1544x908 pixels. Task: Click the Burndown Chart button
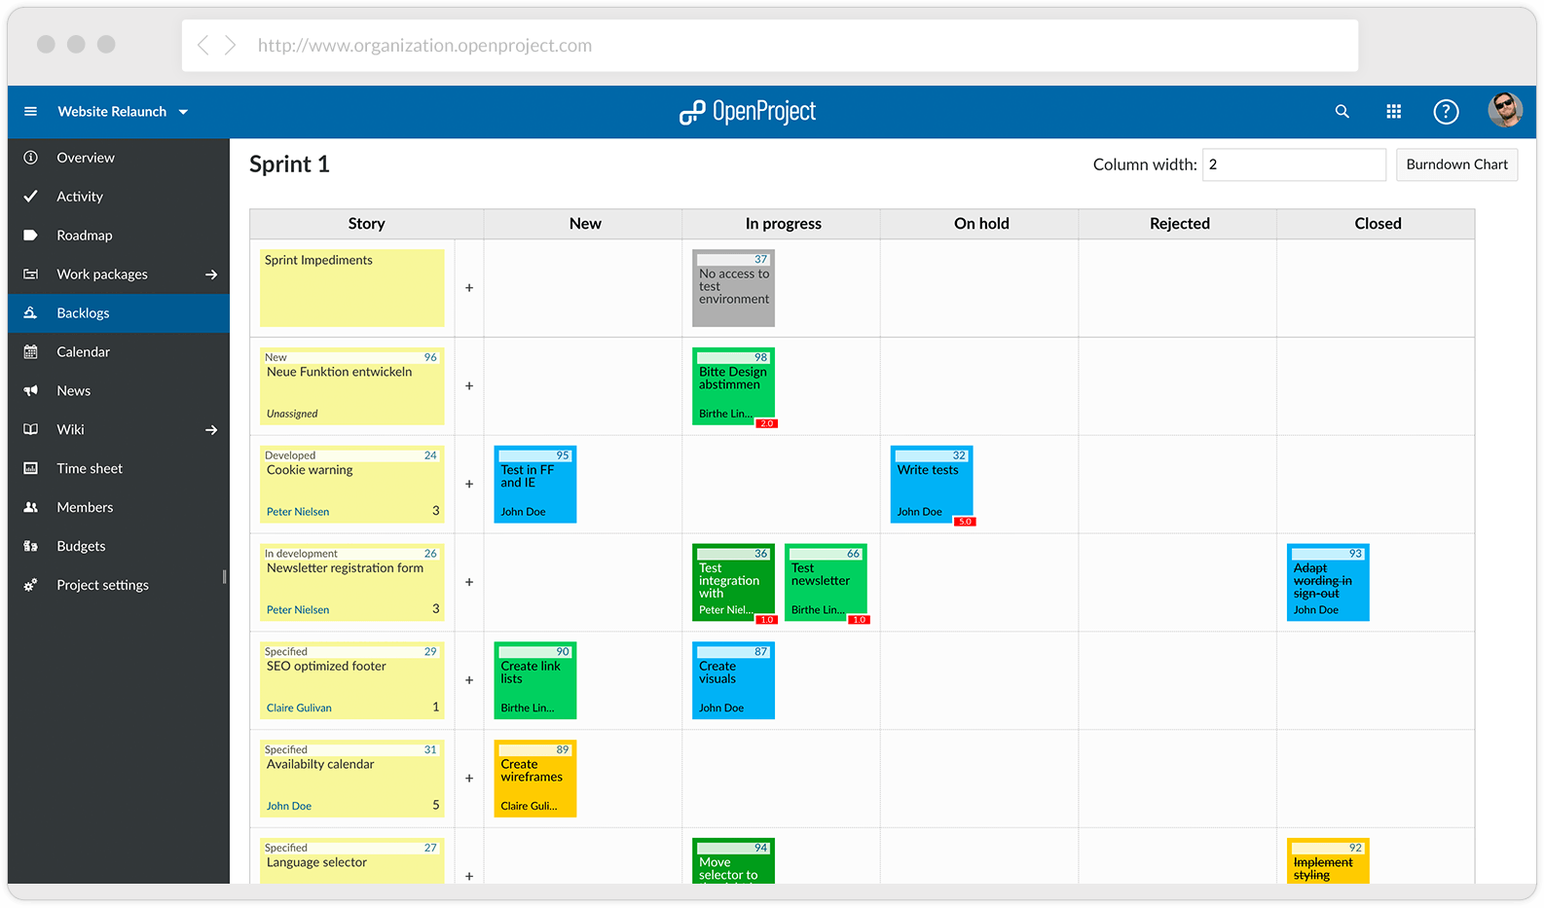[1456, 164]
